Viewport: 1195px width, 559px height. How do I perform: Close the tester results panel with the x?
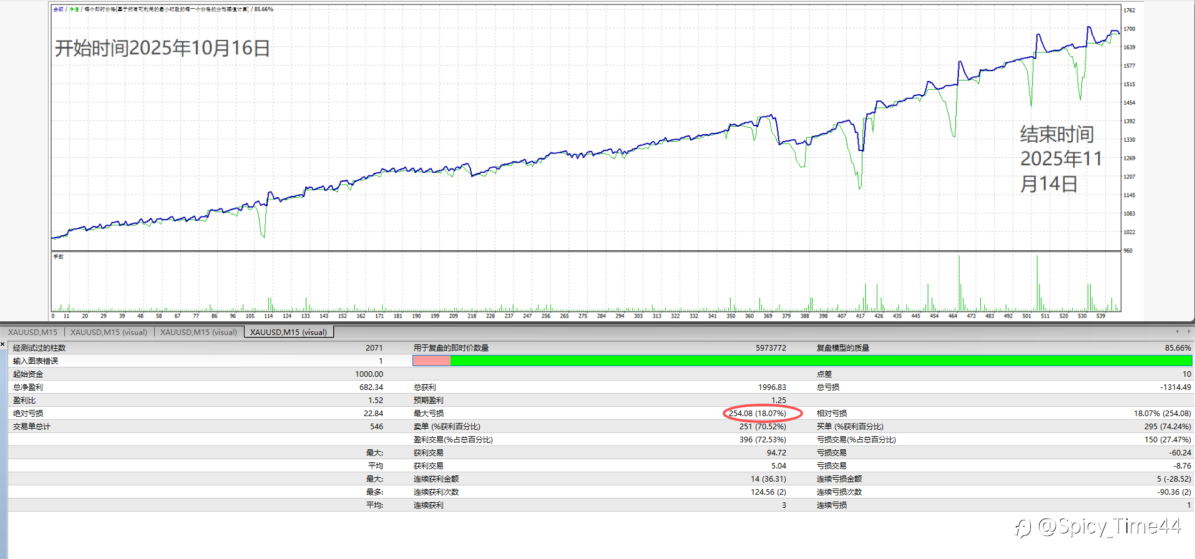pos(3,344)
